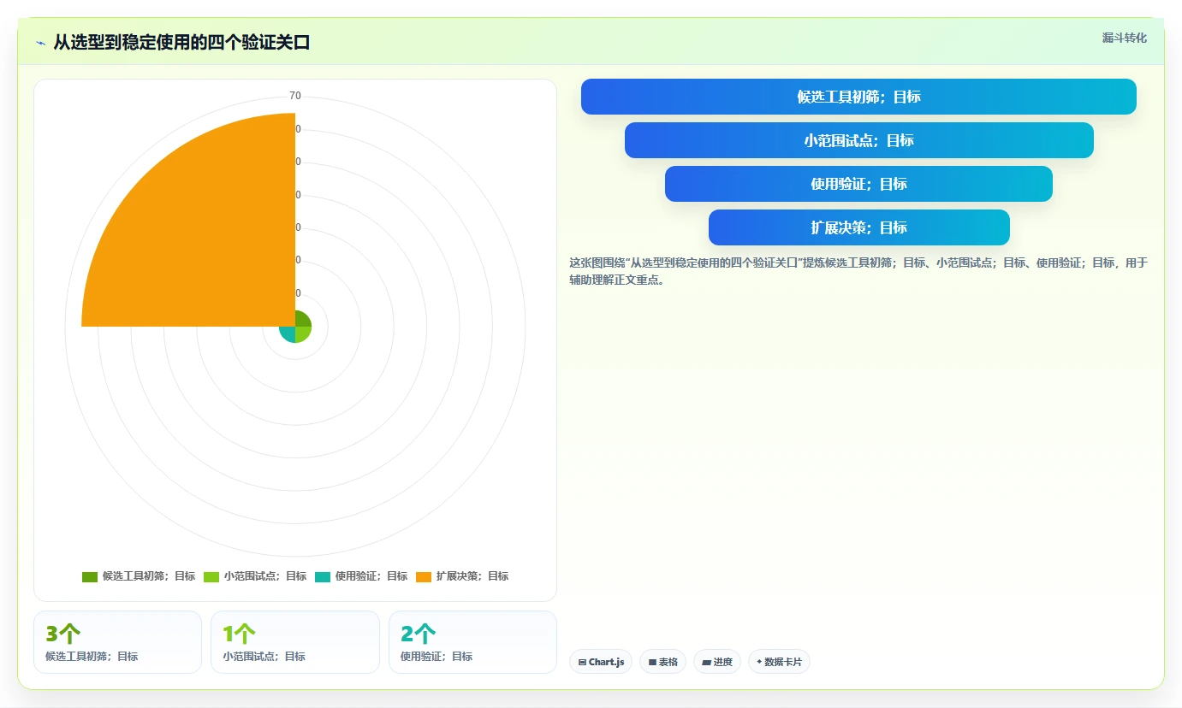Toggle 使用验证；目标 legend entry in chart

(x=361, y=576)
